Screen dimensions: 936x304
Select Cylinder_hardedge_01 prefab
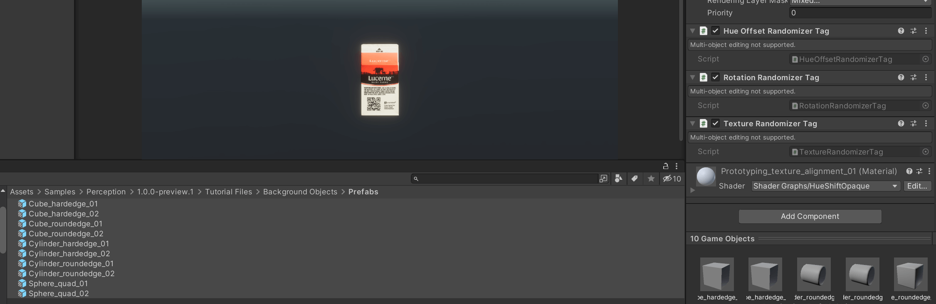coord(69,244)
